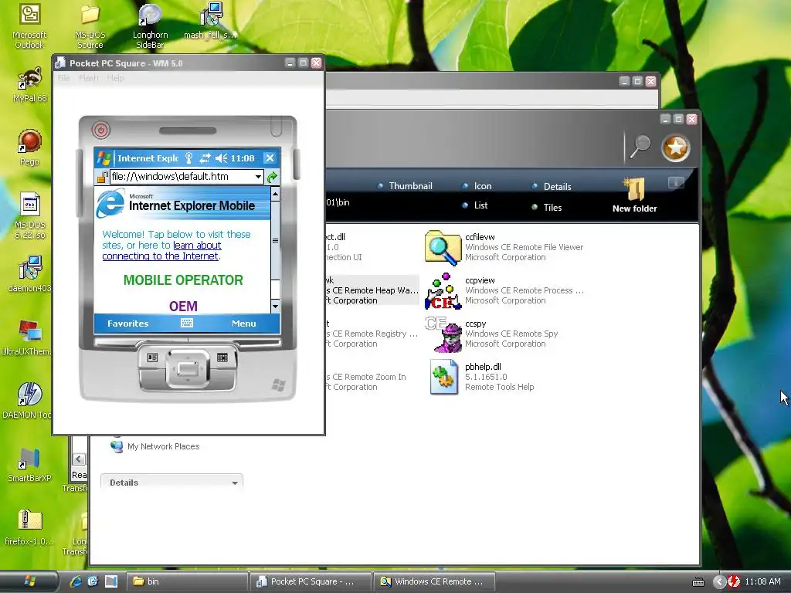The width and height of the screenshot is (791, 593).
Task: Click the scroll down arrow in mobile browser
Action: tap(276, 306)
